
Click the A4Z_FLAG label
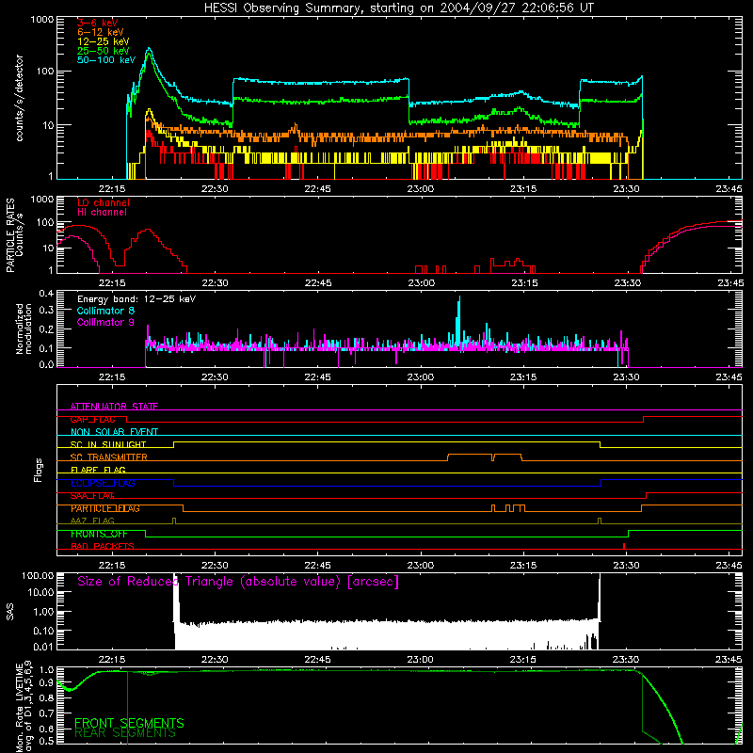point(92,521)
